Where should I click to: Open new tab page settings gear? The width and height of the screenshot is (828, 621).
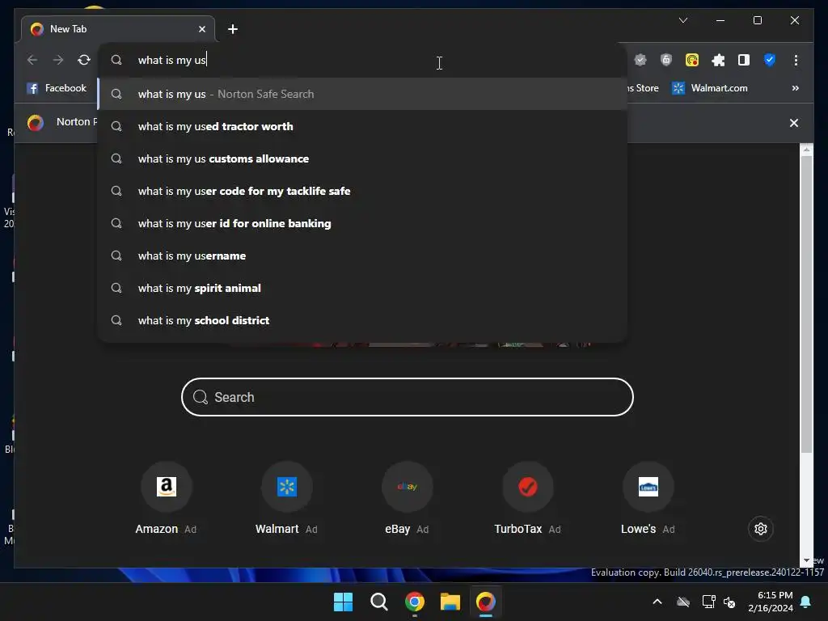760,529
